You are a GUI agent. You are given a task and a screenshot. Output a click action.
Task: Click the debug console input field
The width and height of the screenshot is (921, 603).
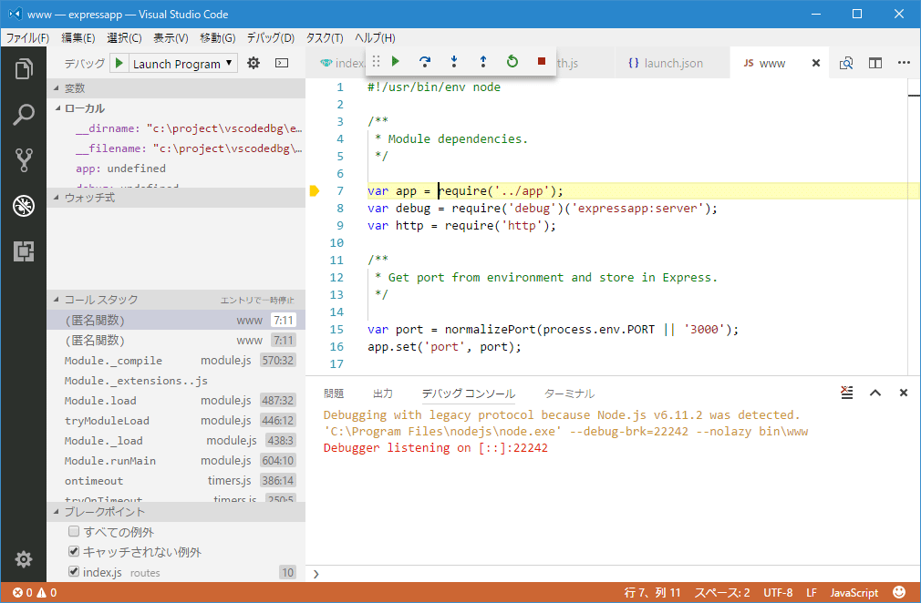(547, 575)
